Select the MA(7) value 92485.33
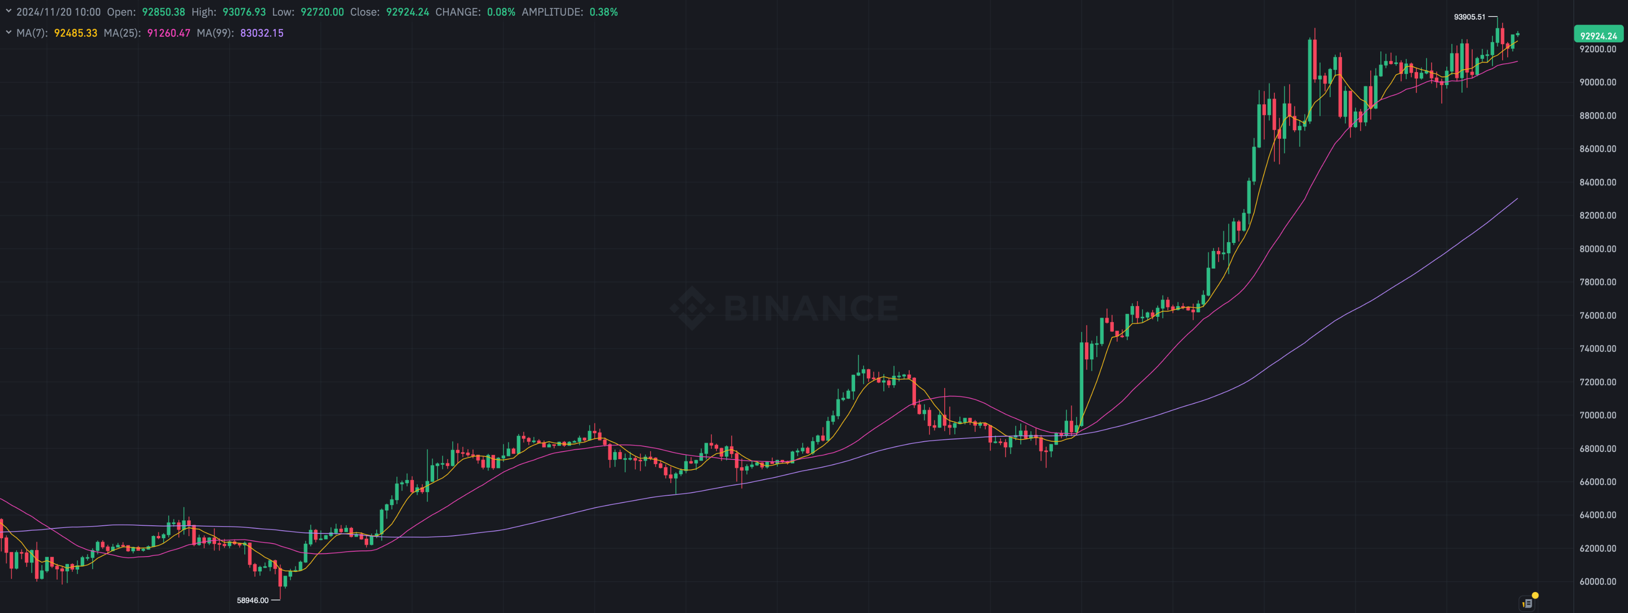1628x613 pixels. point(76,33)
